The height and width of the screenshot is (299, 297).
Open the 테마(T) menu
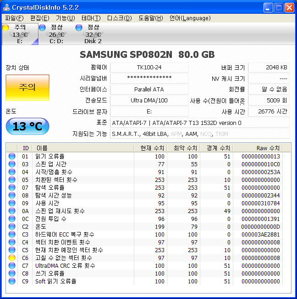(x=91, y=18)
